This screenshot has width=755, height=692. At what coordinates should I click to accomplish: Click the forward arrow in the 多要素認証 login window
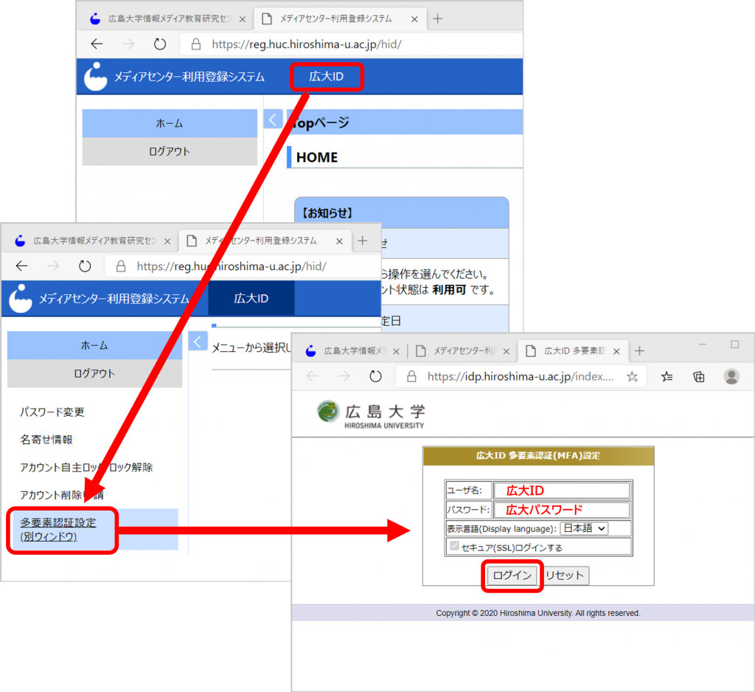pyautogui.click(x=344, y=376)
